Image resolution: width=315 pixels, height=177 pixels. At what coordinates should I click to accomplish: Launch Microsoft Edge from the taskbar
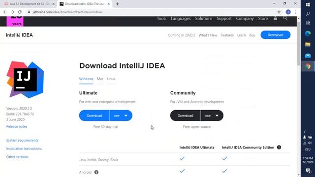point(308,33)
